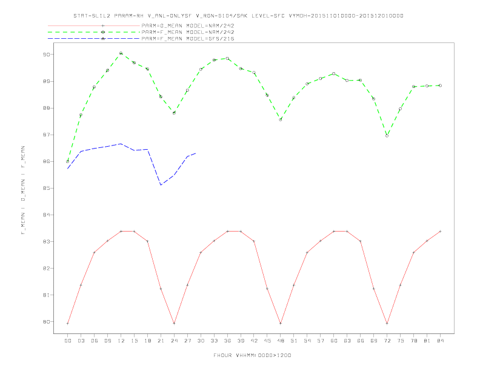Click x-axis tick label 03
Image resolution: width=480 pixels, height=371 pixels.
pyautogui.click(x=81, y=341)
